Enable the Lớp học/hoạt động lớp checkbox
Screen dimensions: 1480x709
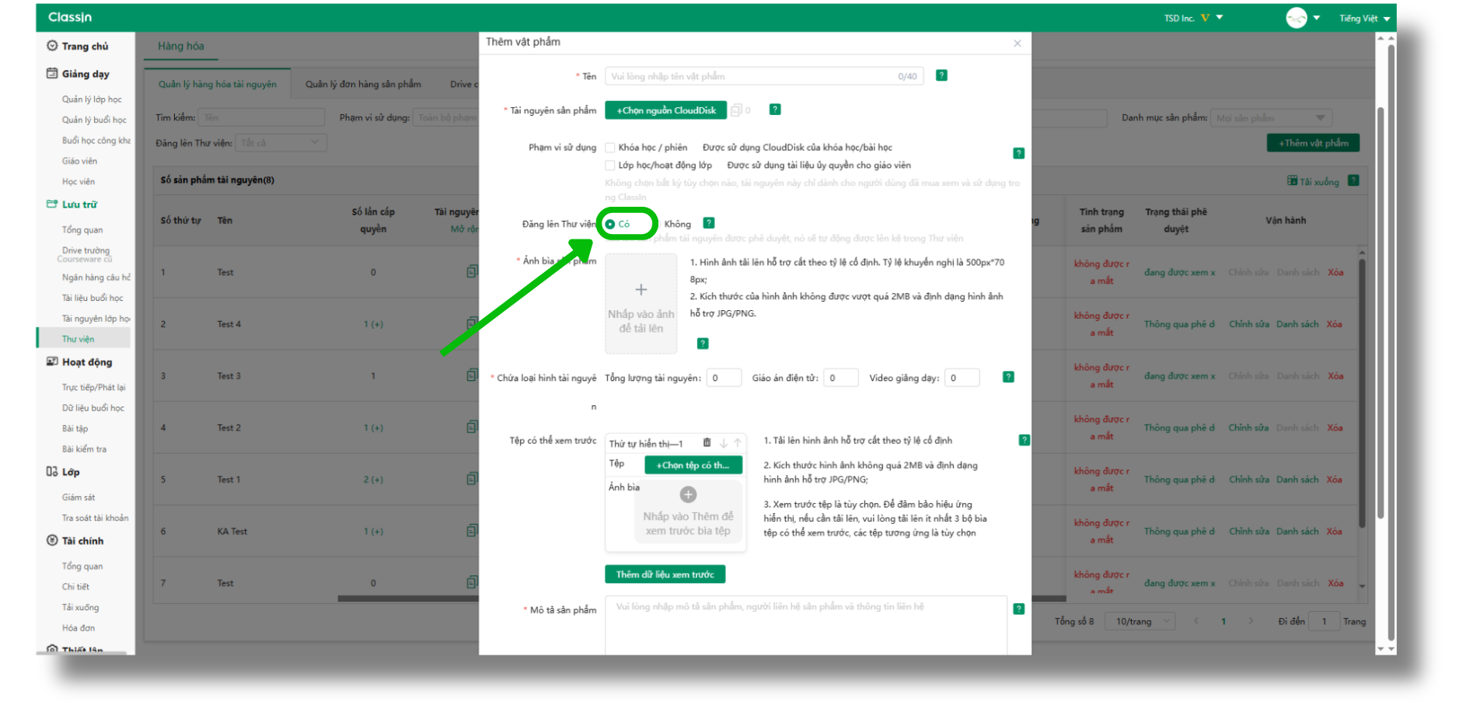coord(610,166)
